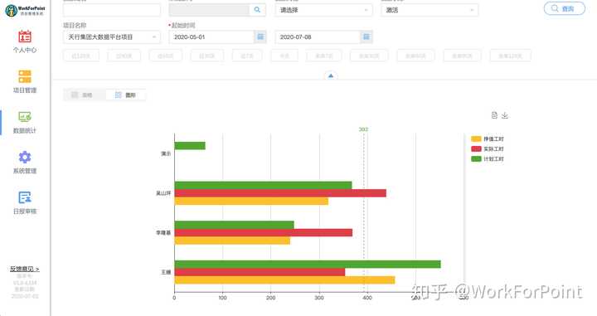Toggle the red 实际工时 legend series

click(488, 148)
